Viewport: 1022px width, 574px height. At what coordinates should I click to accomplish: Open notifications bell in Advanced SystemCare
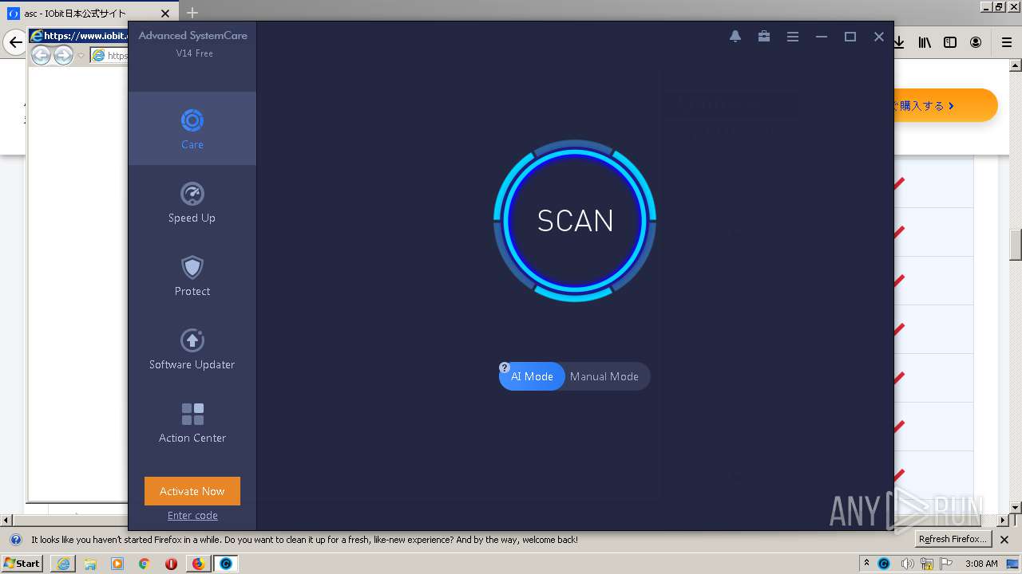[x=735, y=37]
